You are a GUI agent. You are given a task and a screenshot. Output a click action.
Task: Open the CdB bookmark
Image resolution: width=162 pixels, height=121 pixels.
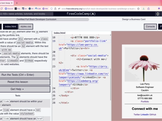coord(38,9)
